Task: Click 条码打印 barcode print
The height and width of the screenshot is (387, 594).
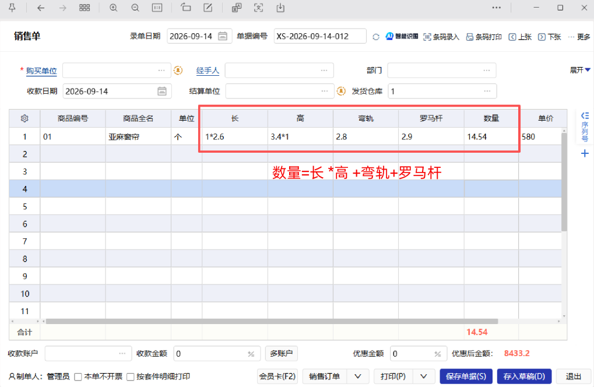Action: [484, 37]
